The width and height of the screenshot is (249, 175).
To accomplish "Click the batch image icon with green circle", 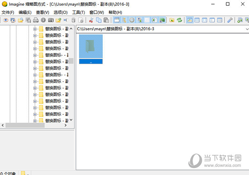I will pyautogui.click(x=240, y=20).
